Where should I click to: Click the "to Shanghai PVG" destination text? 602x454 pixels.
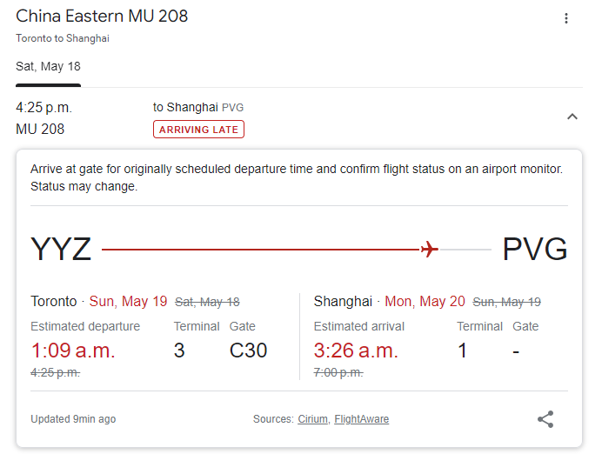(198, 107)
